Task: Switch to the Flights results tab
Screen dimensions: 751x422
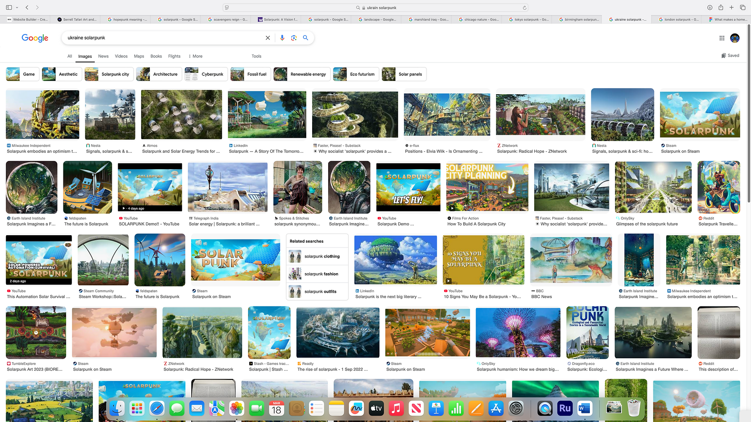Action: (174, 56)
